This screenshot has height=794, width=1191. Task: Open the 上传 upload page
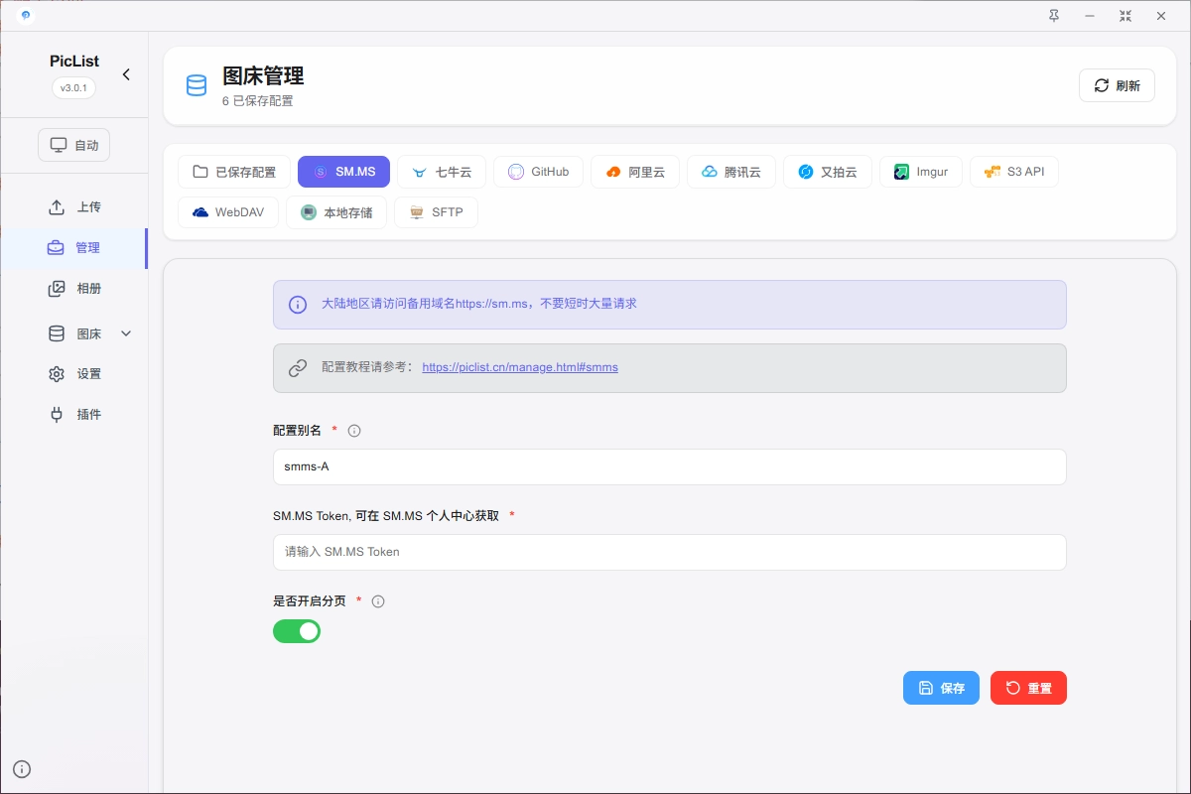[x=74, y=207]
